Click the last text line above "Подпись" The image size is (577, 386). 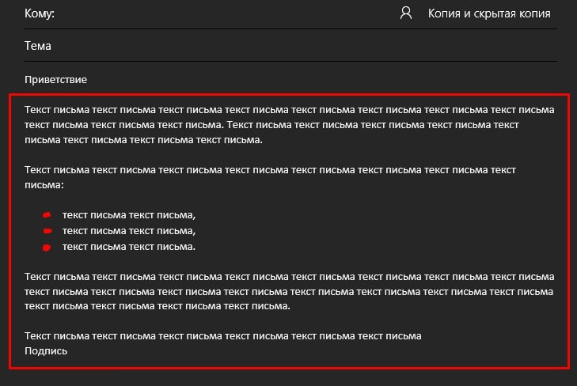pyautogui.click(x=223, y=336)
